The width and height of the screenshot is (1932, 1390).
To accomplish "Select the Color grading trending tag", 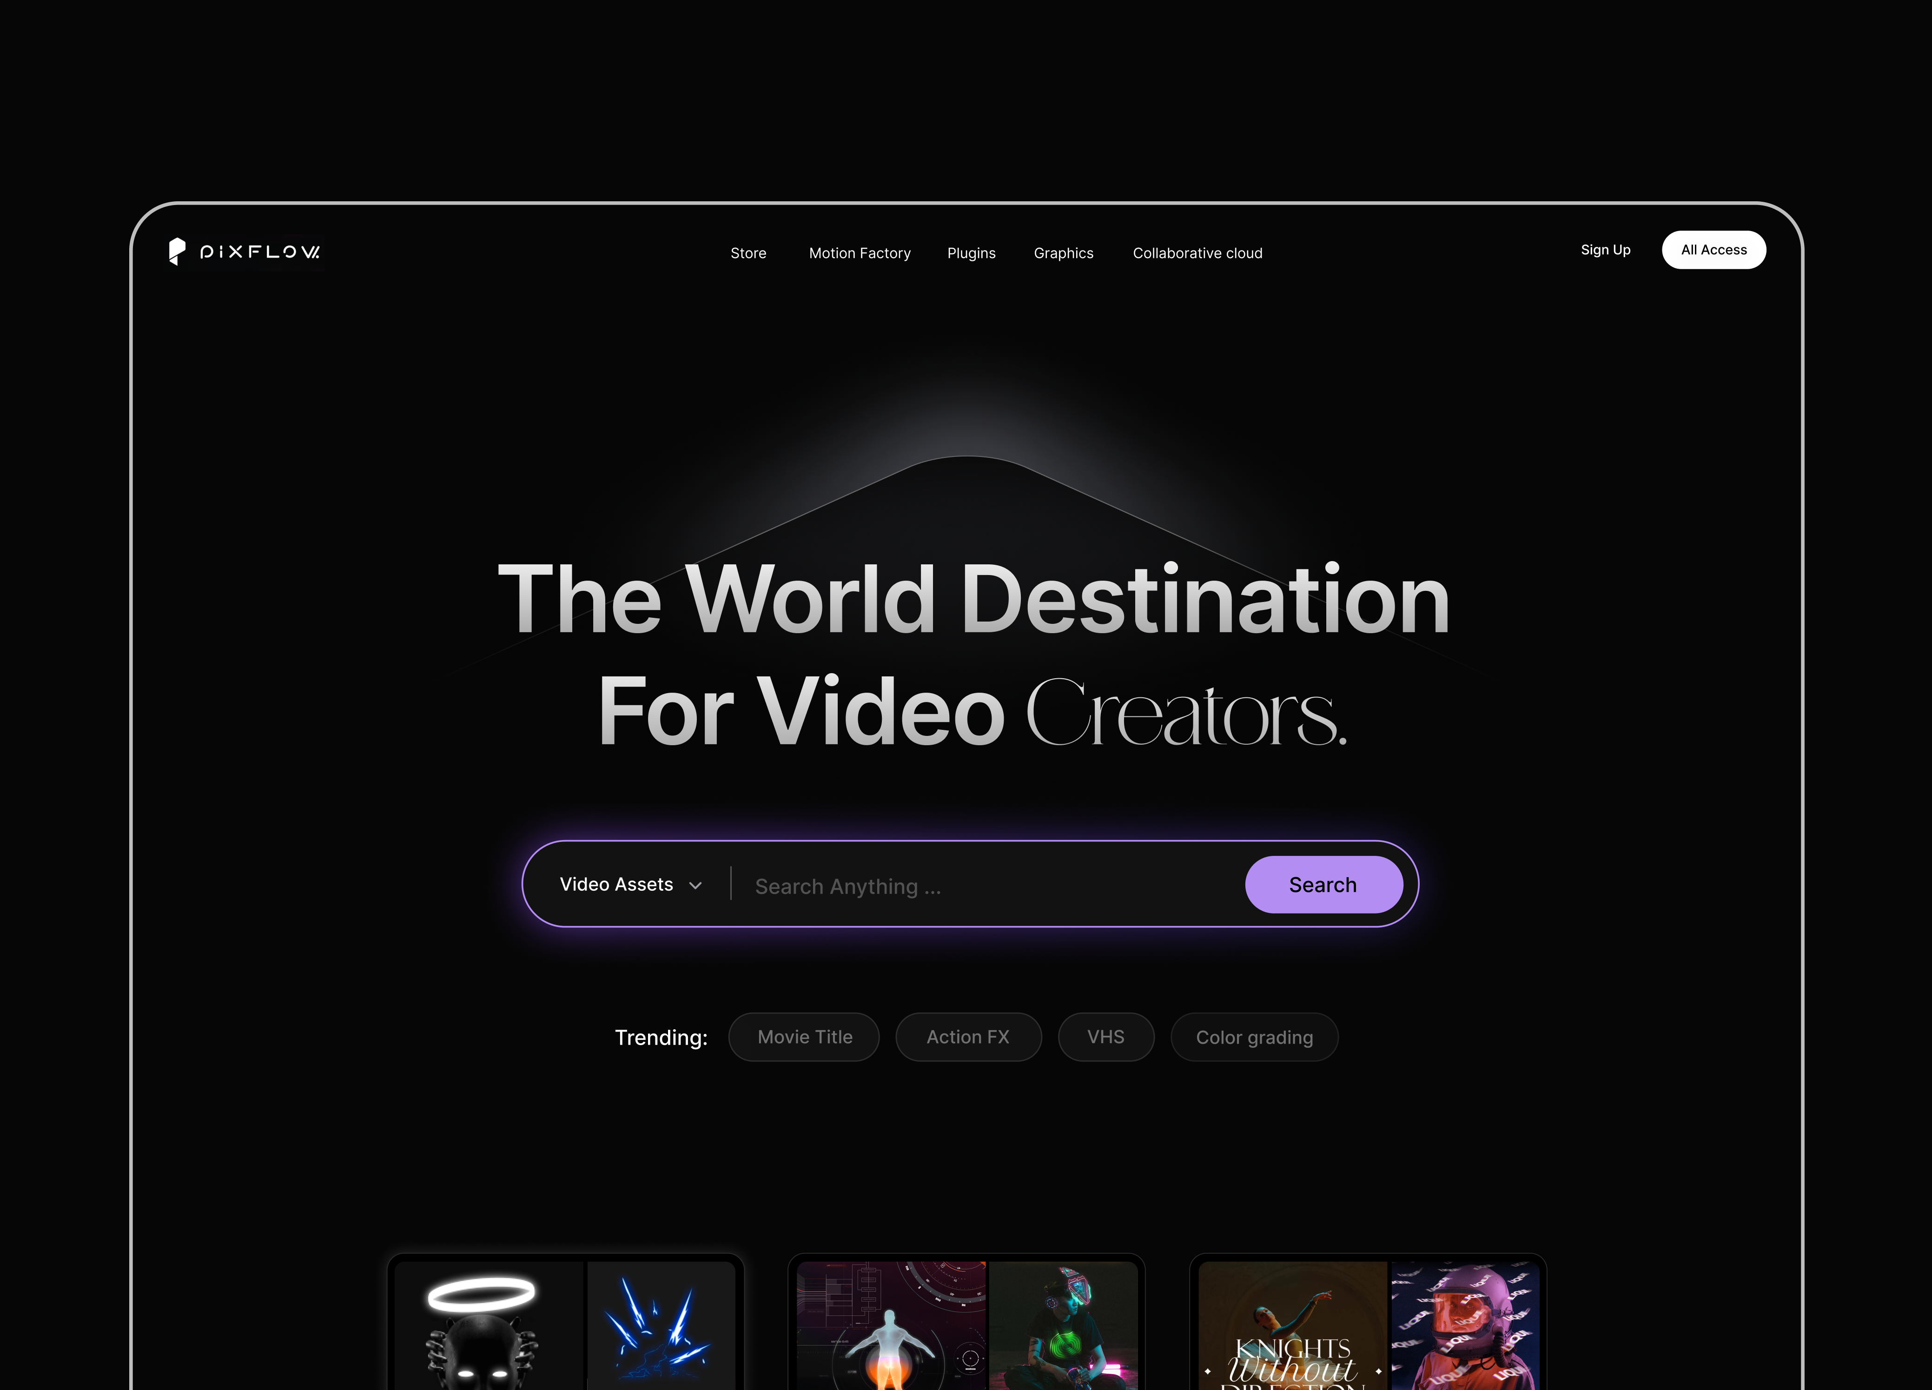I will coord(1254,1037).
